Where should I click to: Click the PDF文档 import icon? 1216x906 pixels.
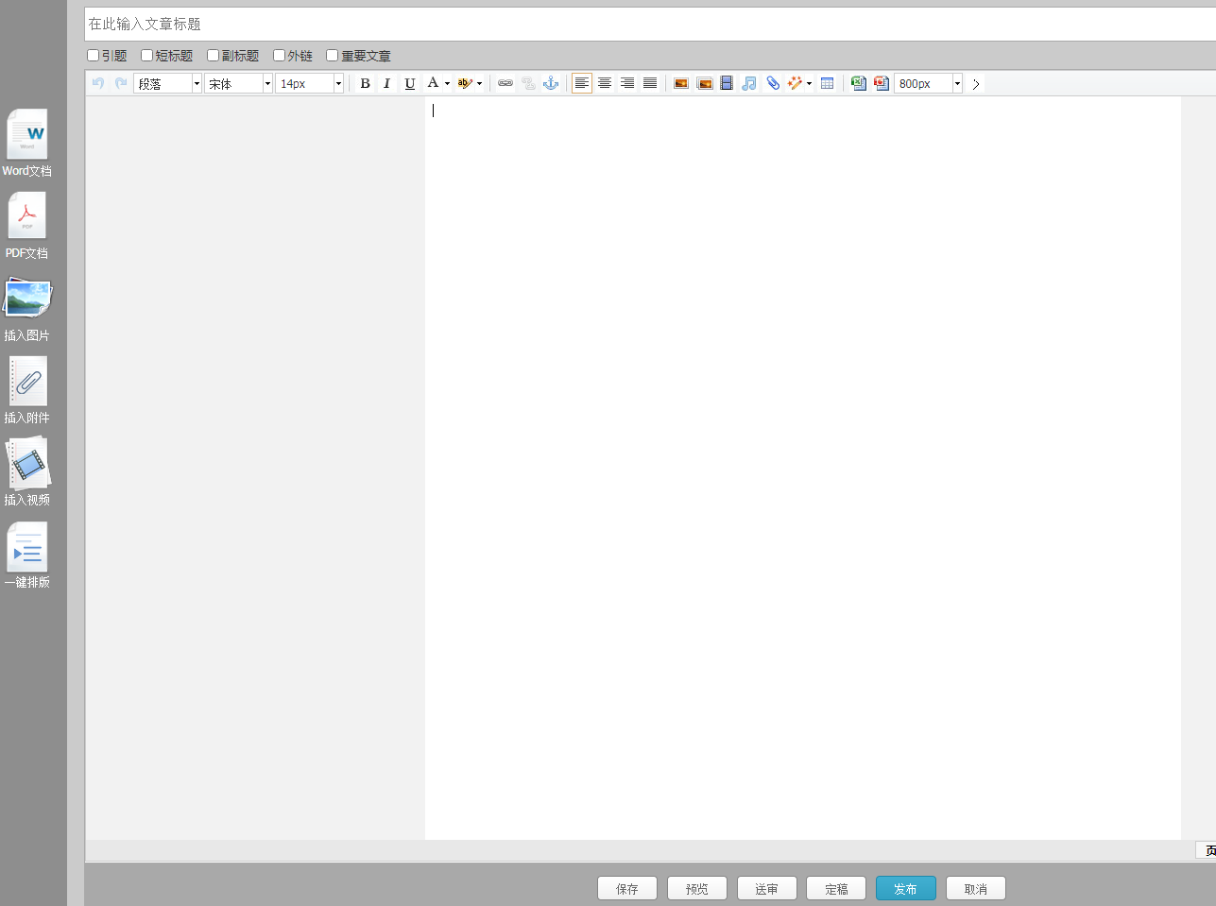(27, 217)
